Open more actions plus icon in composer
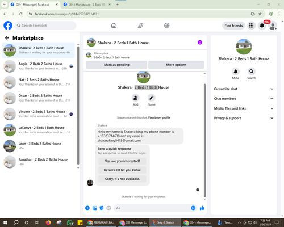This screenshot has width=284, height=227. (x=87, y=208)
